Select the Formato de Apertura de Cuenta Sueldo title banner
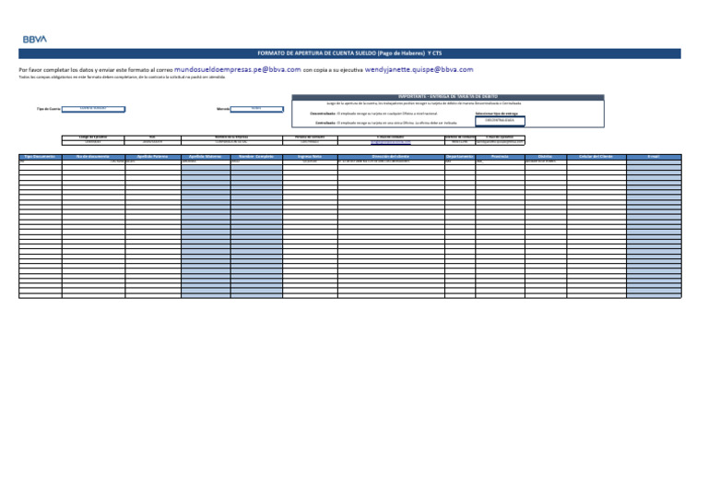Screen dimensions: 708x501 (x=349, y=54)
